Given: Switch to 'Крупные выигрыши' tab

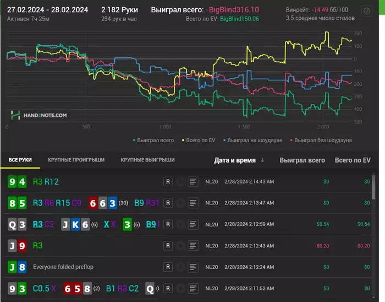Looking at the screenshot, I should point(147,160).
